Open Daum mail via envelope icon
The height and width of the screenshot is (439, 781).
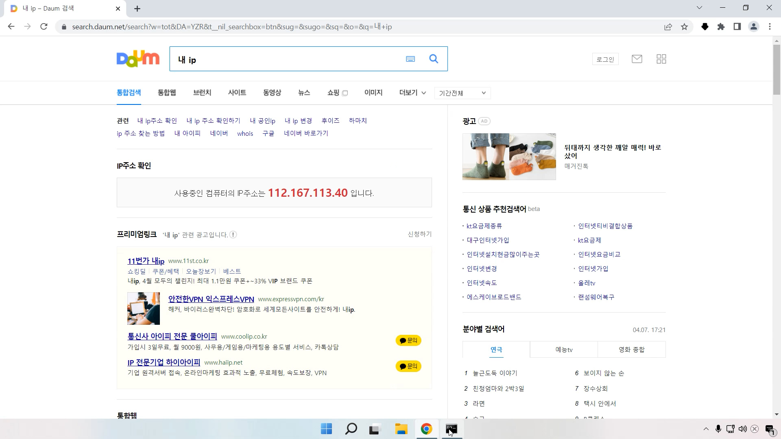[x=637, y=59]
